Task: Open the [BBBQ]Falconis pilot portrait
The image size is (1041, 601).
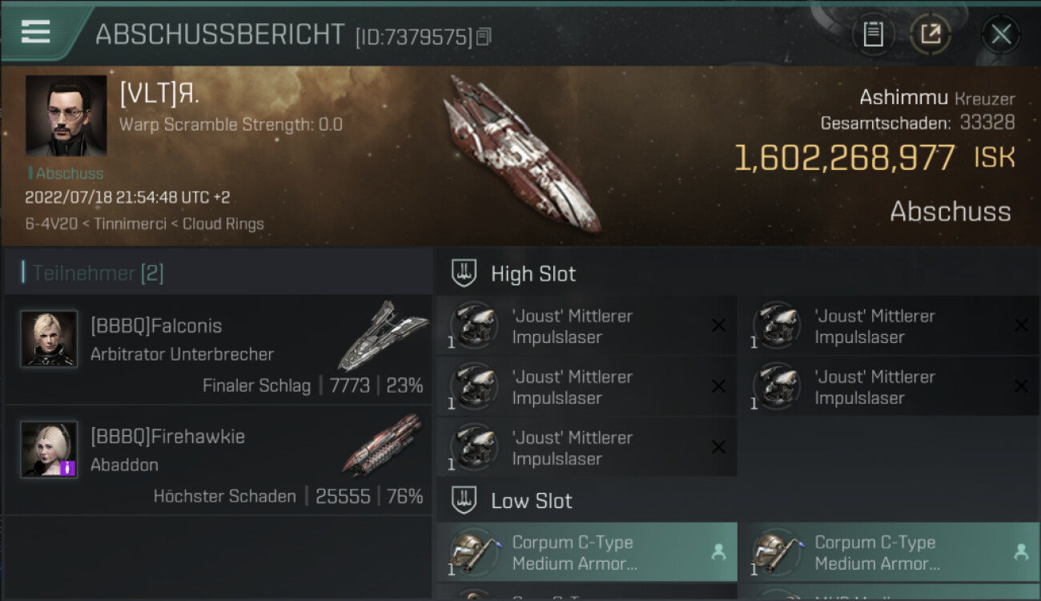Action: click(49, 339)
